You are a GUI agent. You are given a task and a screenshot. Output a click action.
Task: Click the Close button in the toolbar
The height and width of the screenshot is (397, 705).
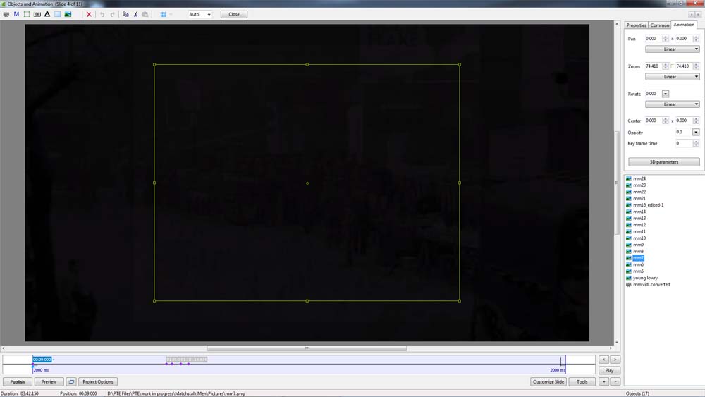pyautogui.click(x=234, y=14)
